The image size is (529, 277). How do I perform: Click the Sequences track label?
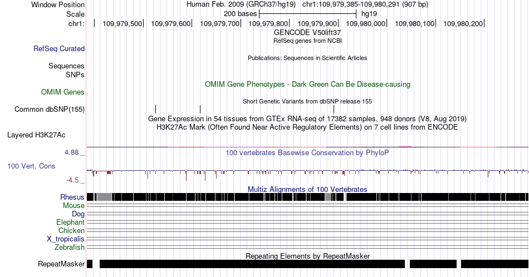66,66
